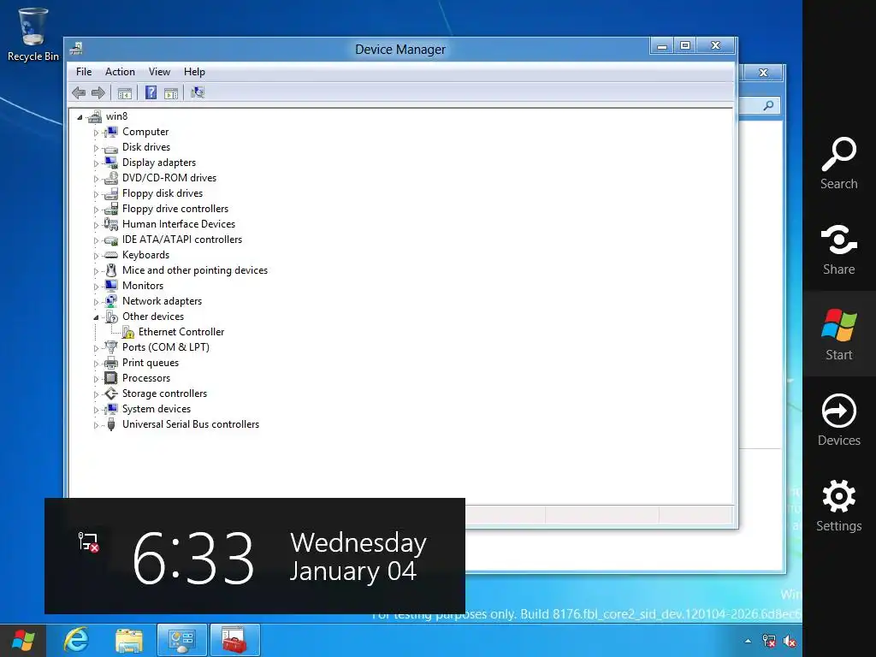Click the Mice and other pointing devices icon
Screen dimensions: 876x657
(111, 270)
